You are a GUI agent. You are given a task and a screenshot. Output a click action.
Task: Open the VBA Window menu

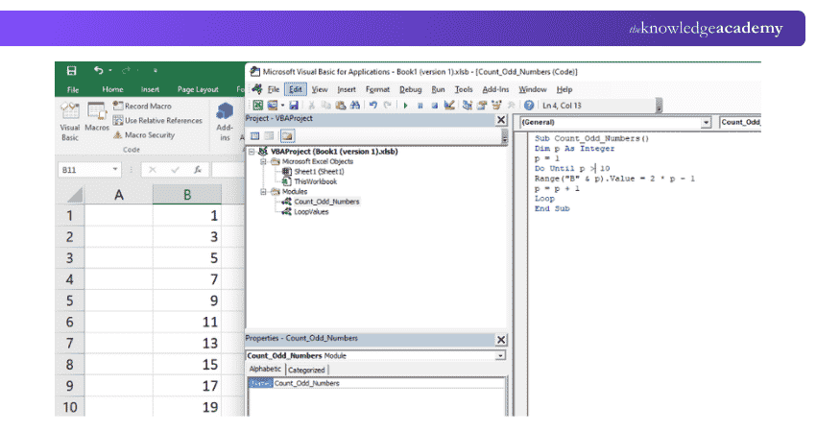(x=533, y=89)
